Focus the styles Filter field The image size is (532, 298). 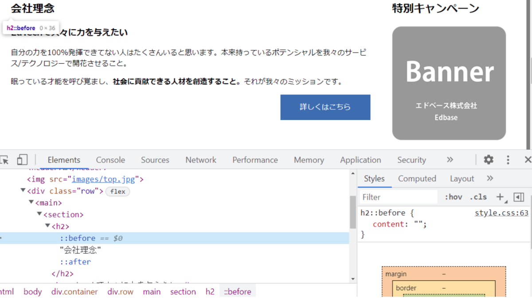click(x=399, y=197)
